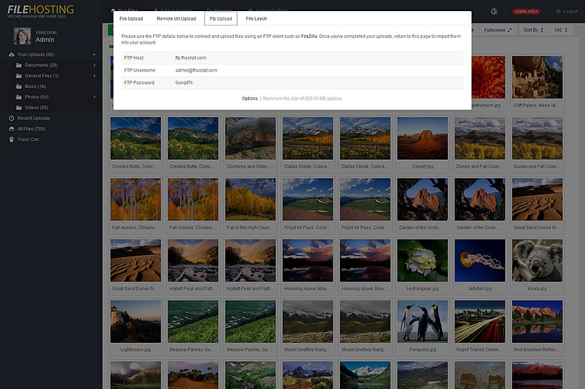Screen dimensions: 585x389
Task: Expand the General Files folder chevron
Action: [94, 76]
